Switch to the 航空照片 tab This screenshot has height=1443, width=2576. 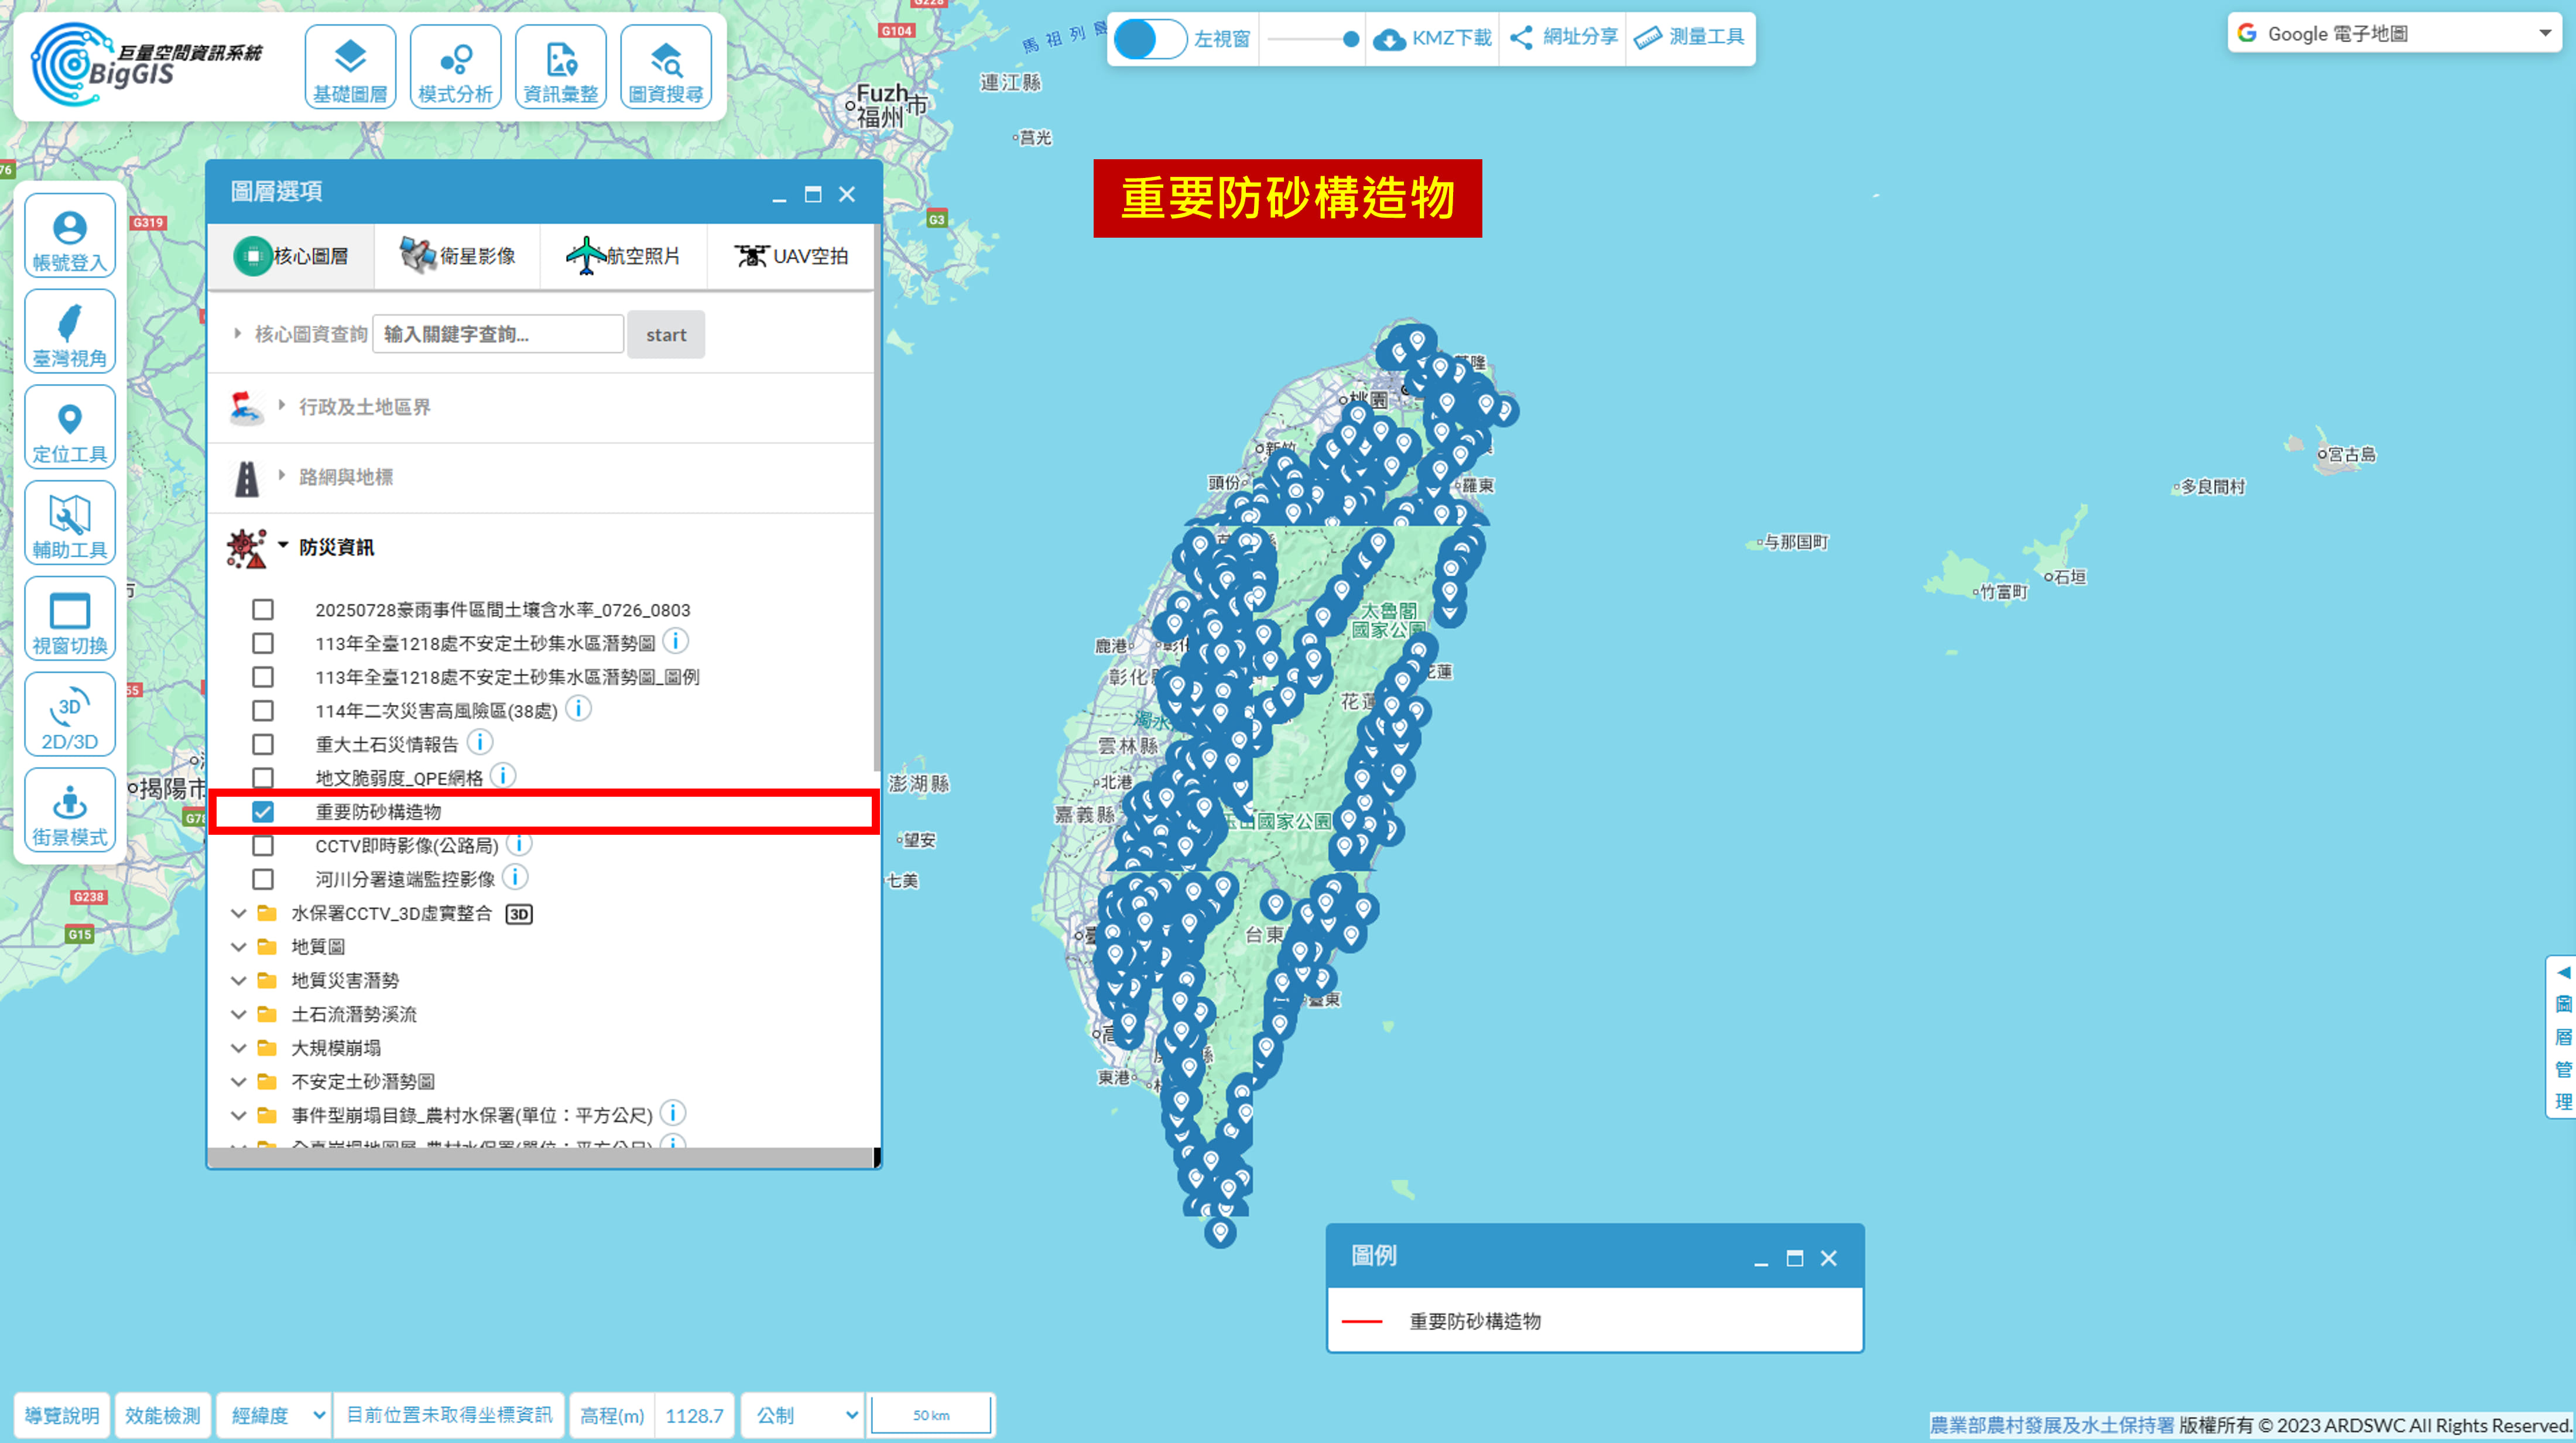tap(624, 256)
